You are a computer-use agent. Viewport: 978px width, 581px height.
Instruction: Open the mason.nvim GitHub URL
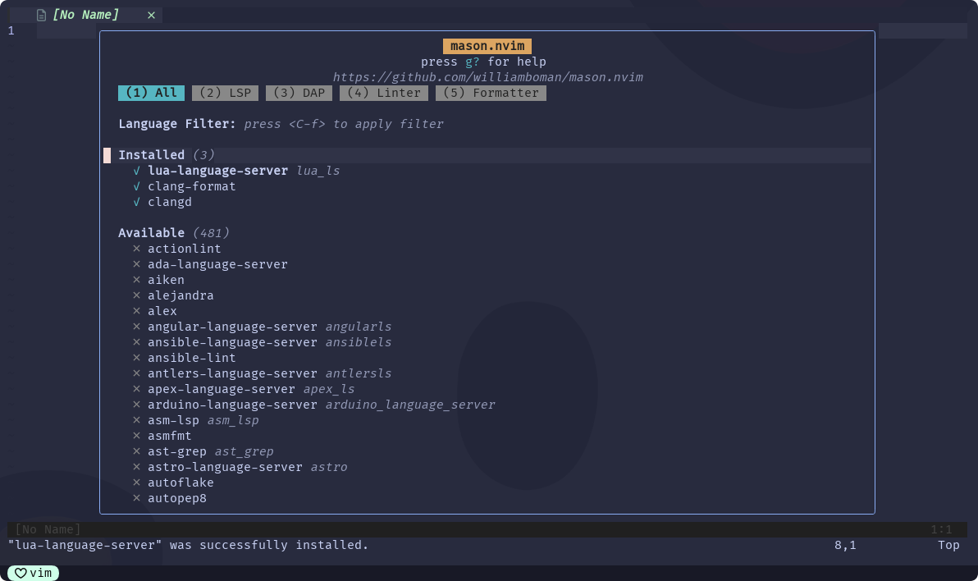(487, 77)
